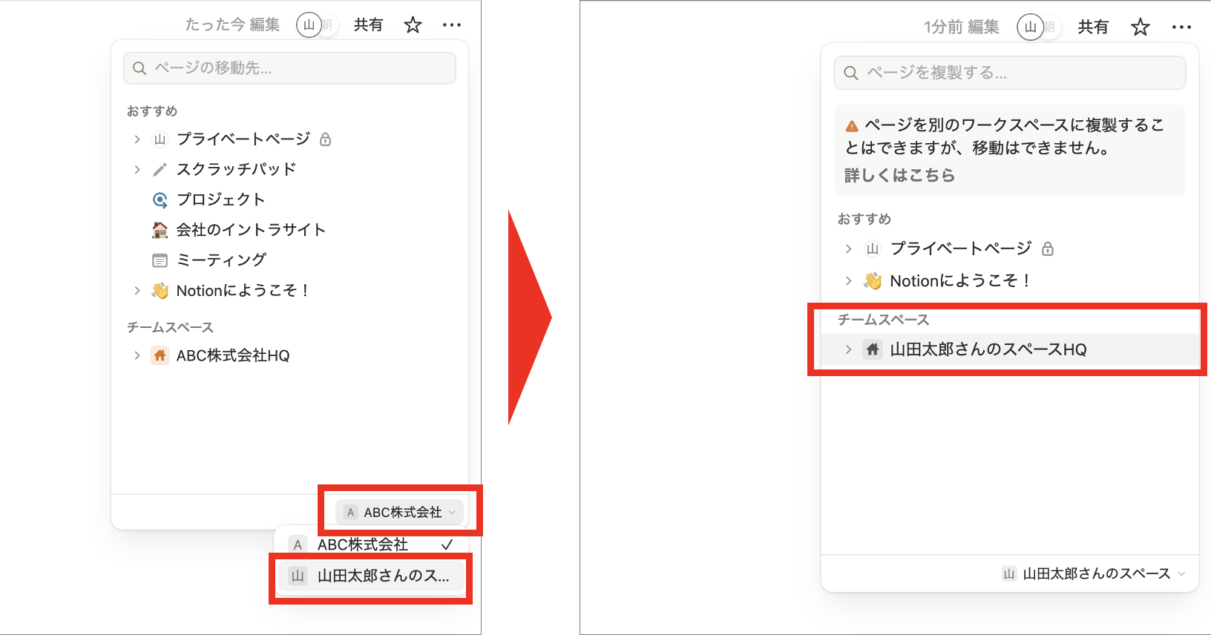Open the three-dot menu in right window
The width and height of the screenshot is (1211, 635).
pos(1181,27)
